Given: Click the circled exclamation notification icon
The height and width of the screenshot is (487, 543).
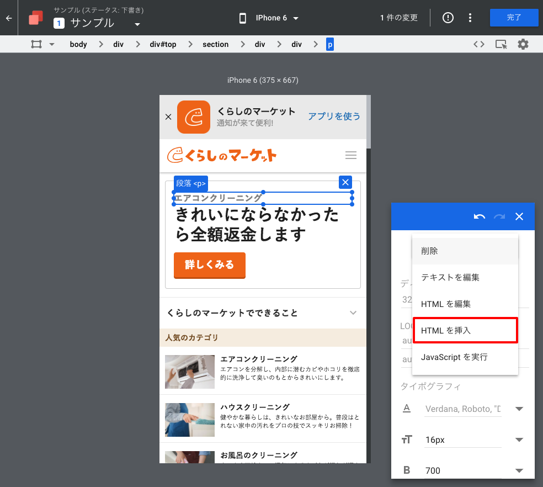Looking at the screenshot, I should [x=448, y=18].
